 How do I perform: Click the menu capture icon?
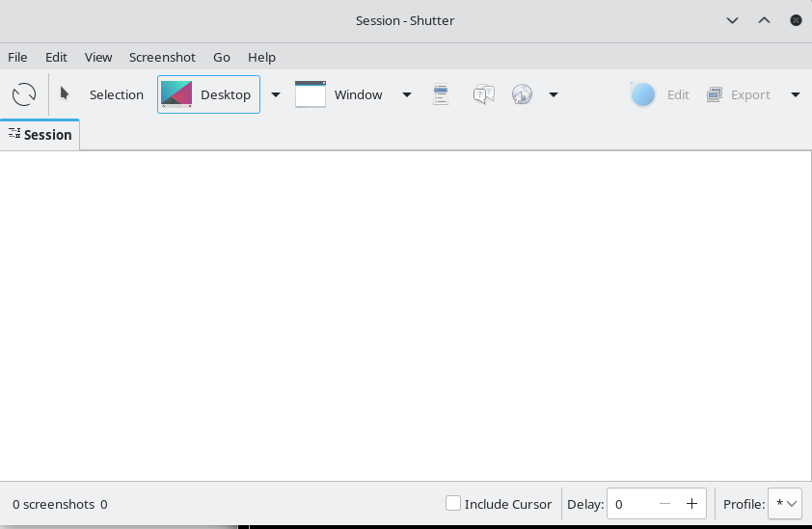click(x=441, y=94)
